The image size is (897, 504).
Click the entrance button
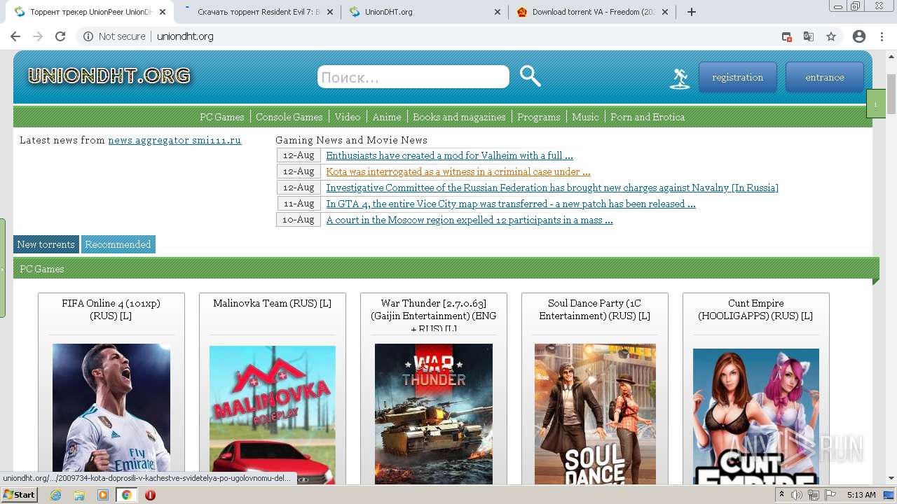point(825,77)
